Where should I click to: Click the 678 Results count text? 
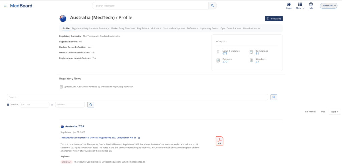(x=310, y=112)
